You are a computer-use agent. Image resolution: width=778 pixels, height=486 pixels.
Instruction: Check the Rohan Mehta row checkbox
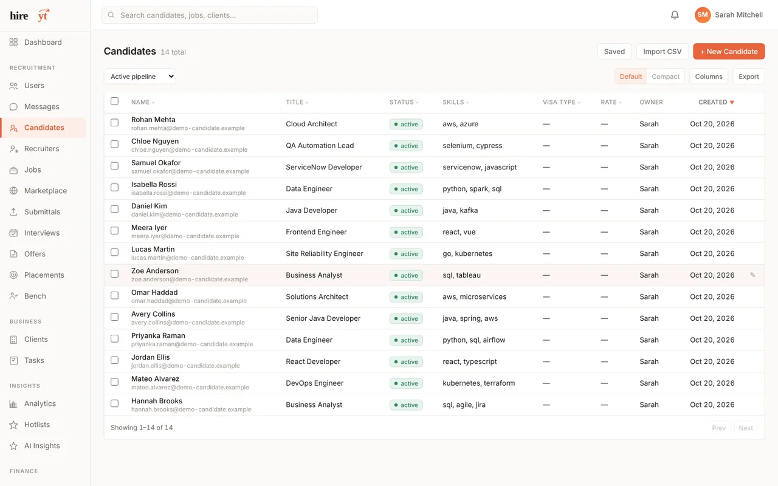point(114,123)
